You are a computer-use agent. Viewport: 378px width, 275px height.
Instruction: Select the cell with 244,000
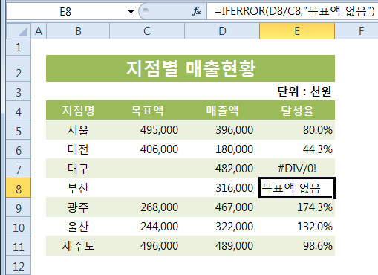tap(147, 227)
